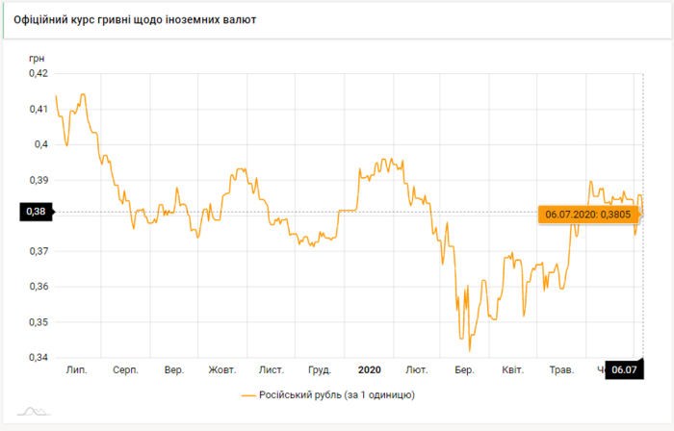Click the Квіт. month axis label
674x431 pixels.
512,369
